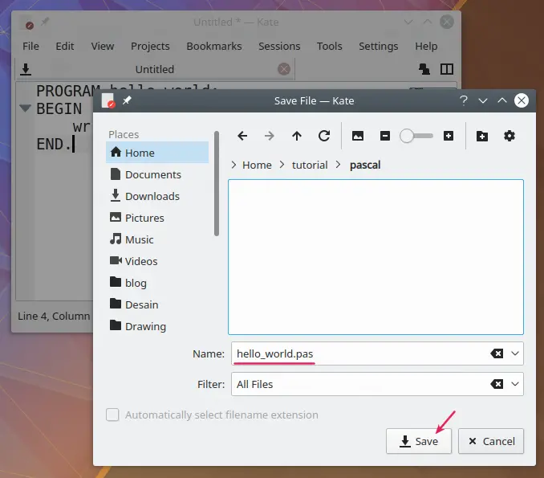Image resolution: width=544 pixels, height=478 pixels.
Task: Navigate to tutorial in the breadcrumb
Action: [310, 165]
